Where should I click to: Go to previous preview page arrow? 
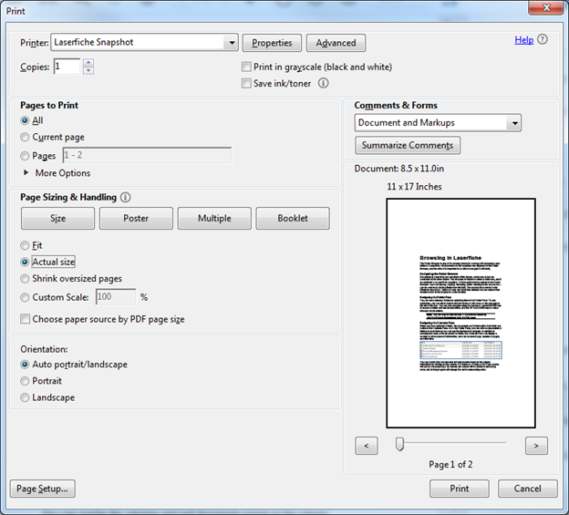367,446
